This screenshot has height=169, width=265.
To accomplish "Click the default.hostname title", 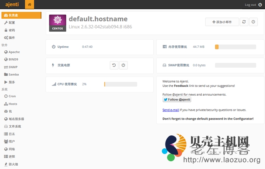I will pos(98,19).
